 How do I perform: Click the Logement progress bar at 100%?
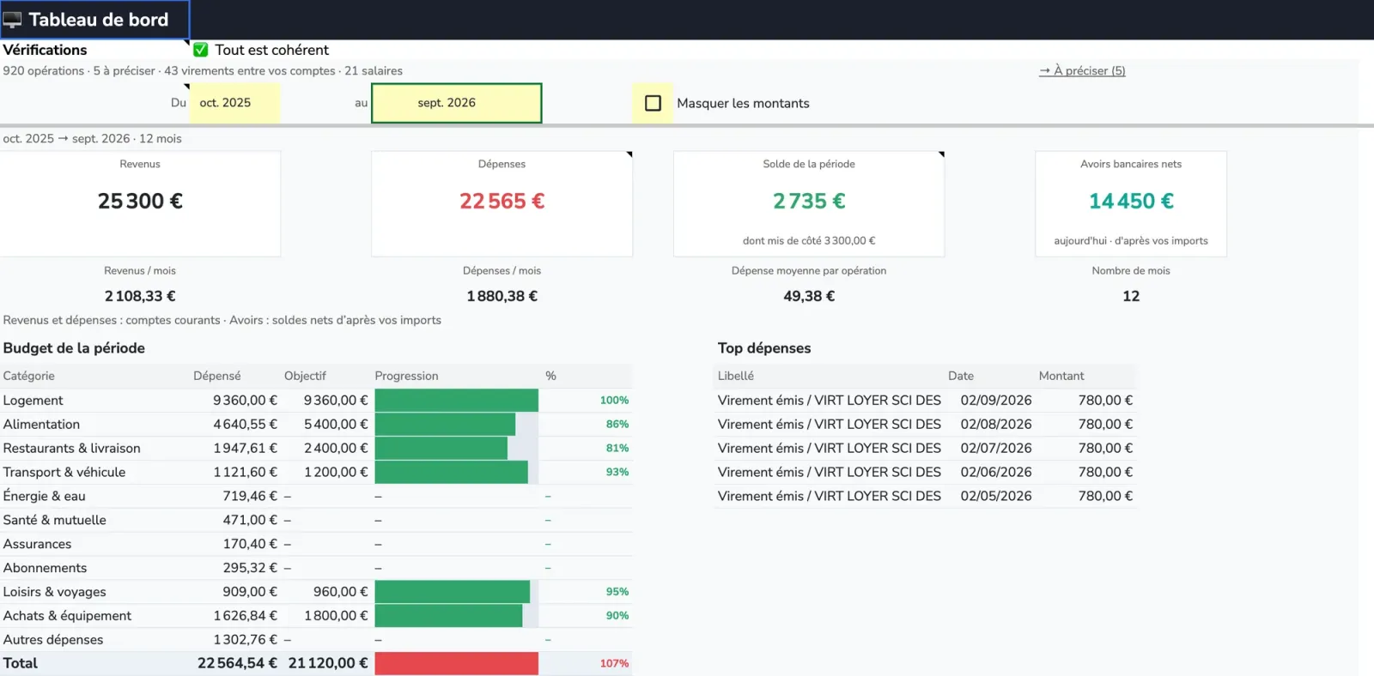[457, 401]
